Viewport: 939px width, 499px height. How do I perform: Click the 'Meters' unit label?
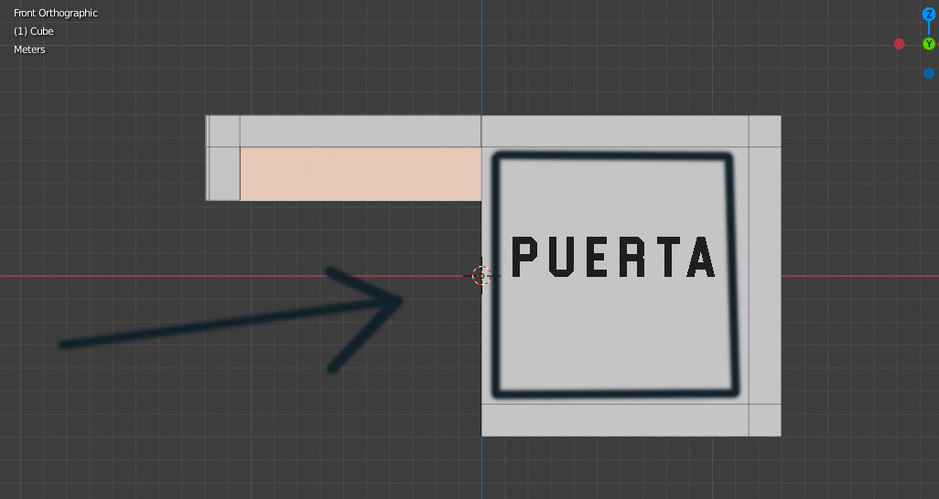29,49
